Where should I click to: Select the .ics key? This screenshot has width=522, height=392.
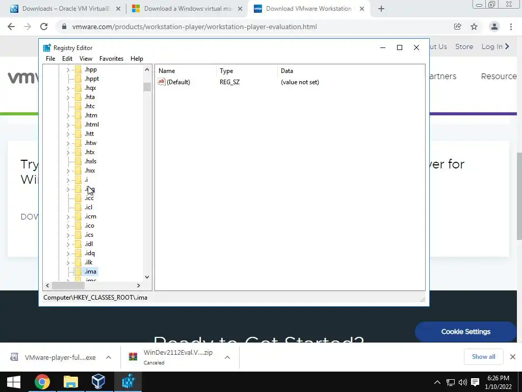coord(89,235)
